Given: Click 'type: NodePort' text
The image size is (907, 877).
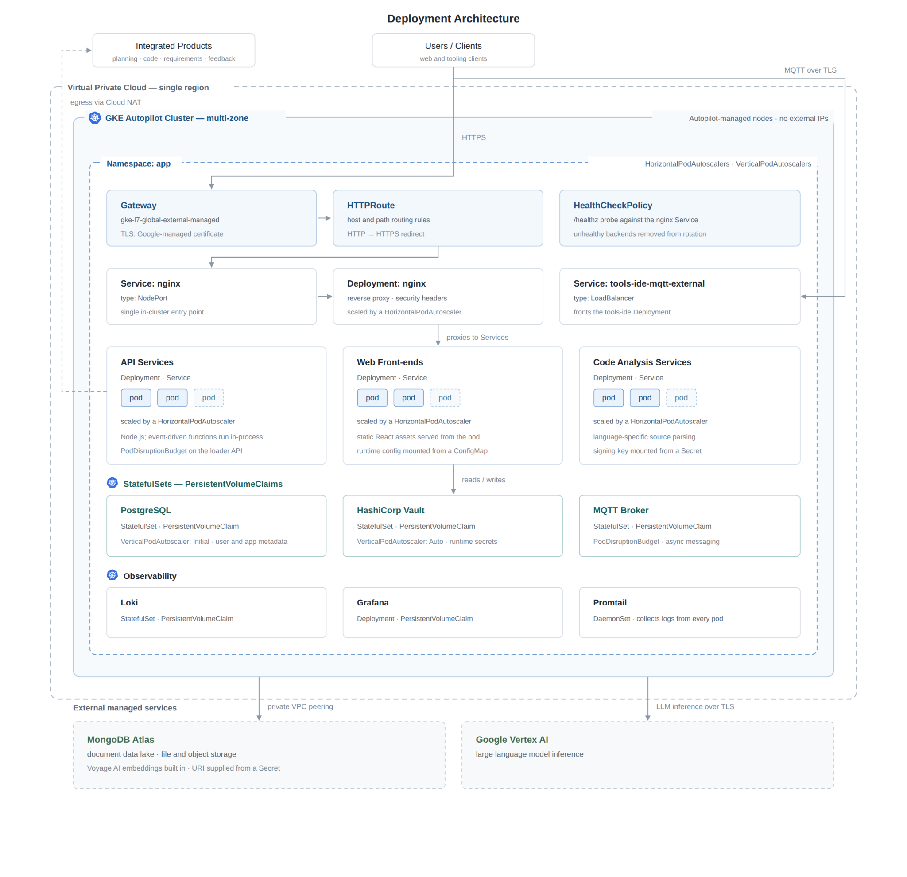Looking at the screenshot, I should pyautogui.click(x=144, y=298).
